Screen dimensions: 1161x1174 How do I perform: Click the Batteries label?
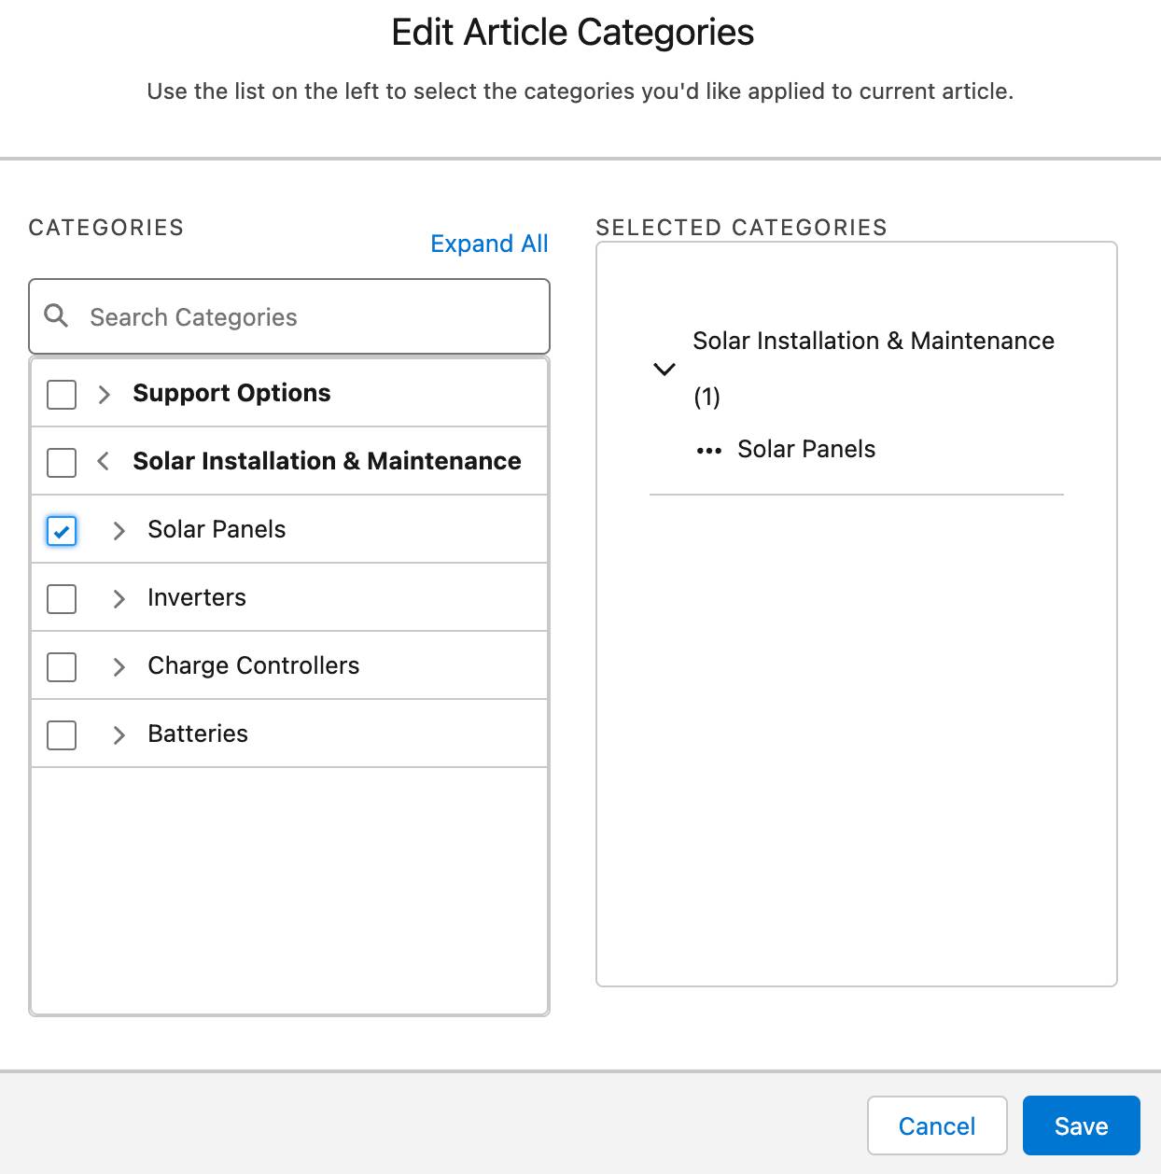click(198, 734)
